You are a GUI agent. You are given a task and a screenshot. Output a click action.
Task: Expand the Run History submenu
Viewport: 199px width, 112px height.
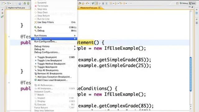(54, 35)
